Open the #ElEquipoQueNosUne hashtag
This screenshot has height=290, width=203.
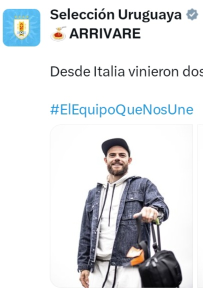pos(121,110)
